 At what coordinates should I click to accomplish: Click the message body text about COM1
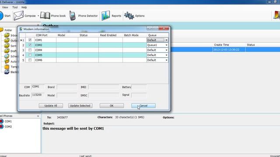(x=73, y=128)
